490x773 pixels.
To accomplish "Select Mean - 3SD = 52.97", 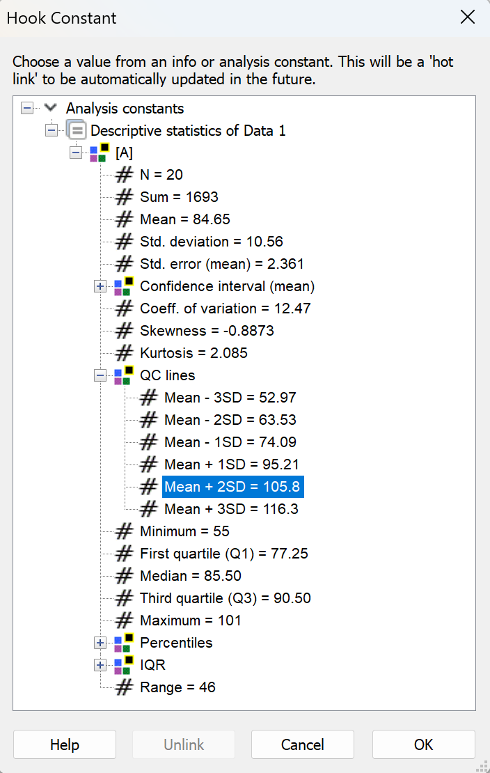I will point(230,398).
